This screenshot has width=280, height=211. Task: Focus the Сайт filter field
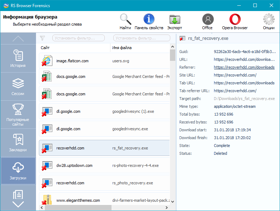(78, 38)
